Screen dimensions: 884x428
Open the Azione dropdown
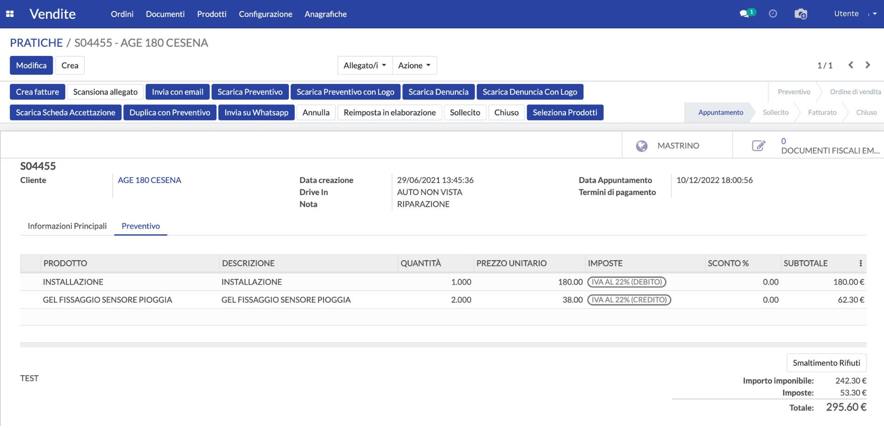[414, 65]
